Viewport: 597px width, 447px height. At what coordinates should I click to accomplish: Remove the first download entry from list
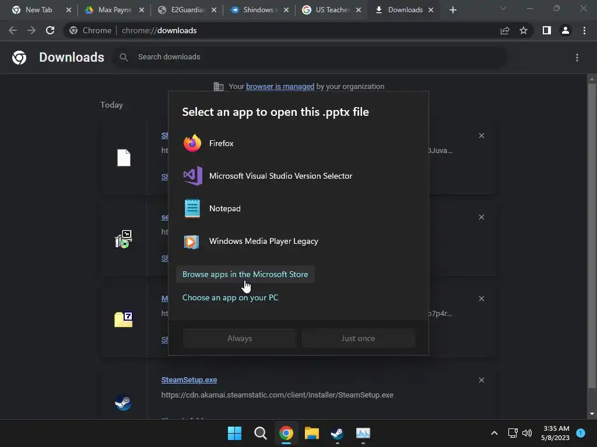(x=481, y=136)
